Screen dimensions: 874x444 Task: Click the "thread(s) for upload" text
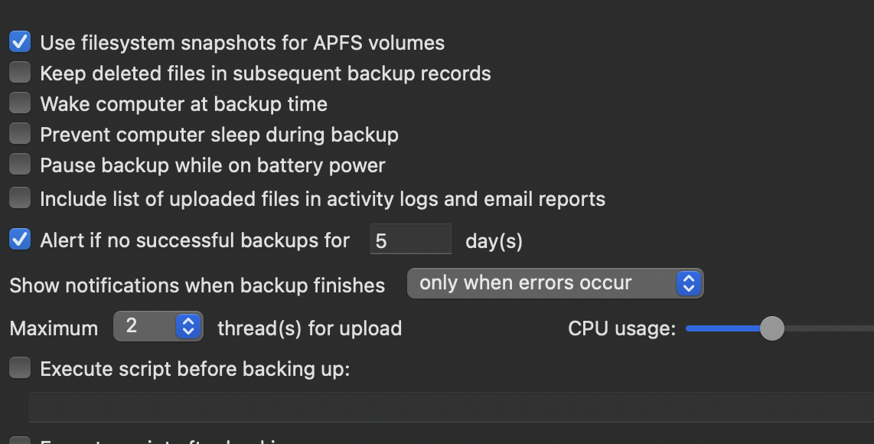[309, 328]
